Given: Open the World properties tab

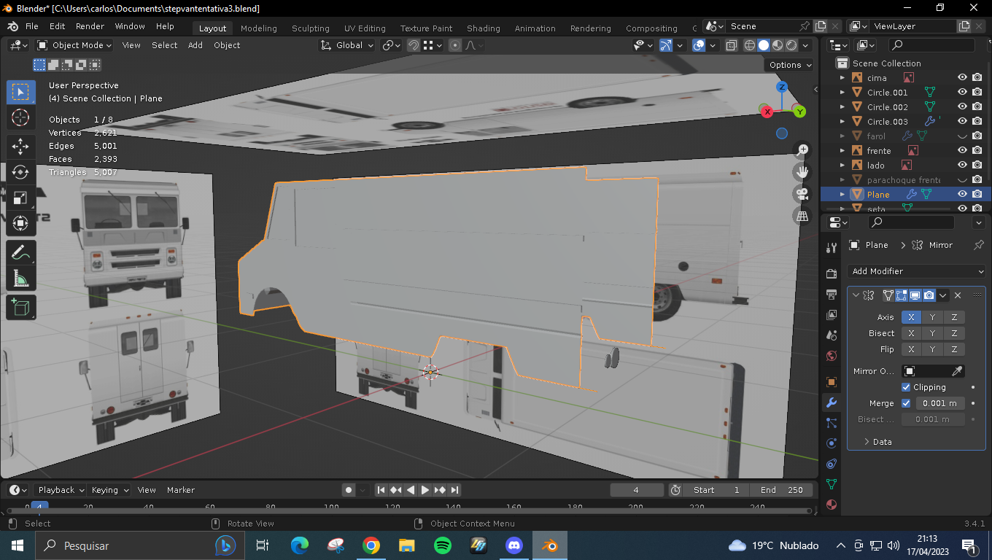Looking at the screenshot, I should tap(831, 356).
